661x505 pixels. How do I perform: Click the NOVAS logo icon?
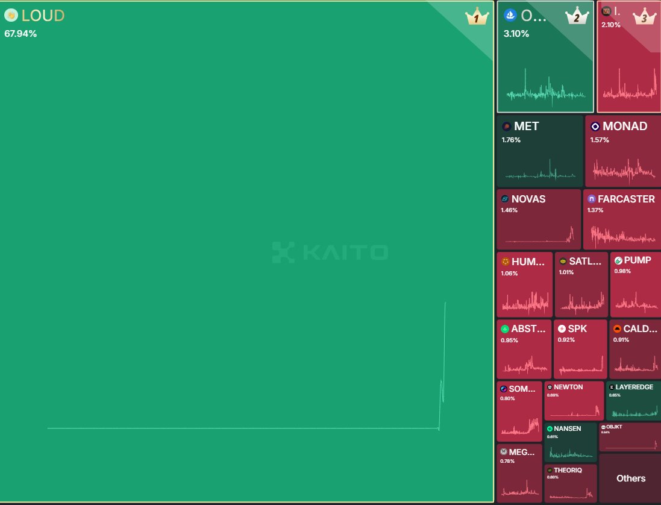[504, 198]
